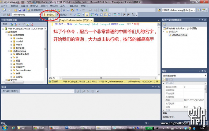Toggle Results to Text icon
This screenshot has height=131, width=209.
pos(102,14)
